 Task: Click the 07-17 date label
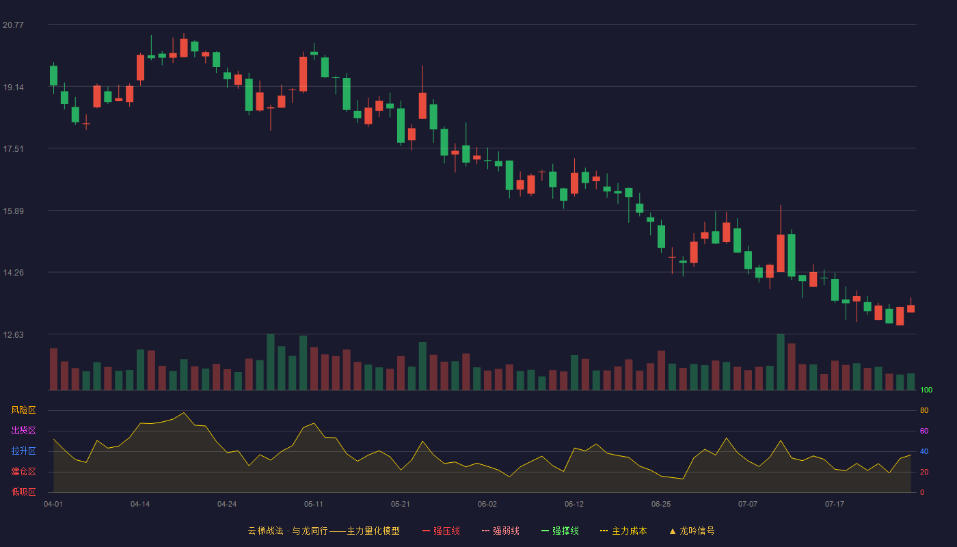(835, 505)
